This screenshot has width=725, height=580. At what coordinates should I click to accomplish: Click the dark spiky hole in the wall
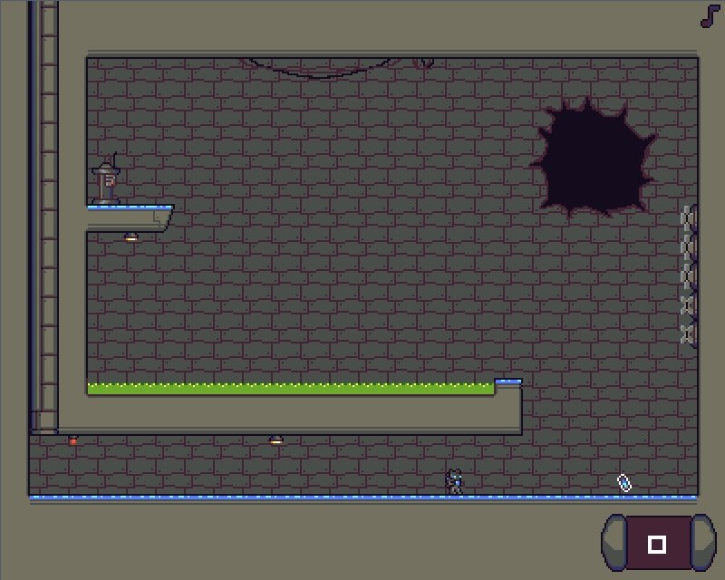click(x=594, y=158)
